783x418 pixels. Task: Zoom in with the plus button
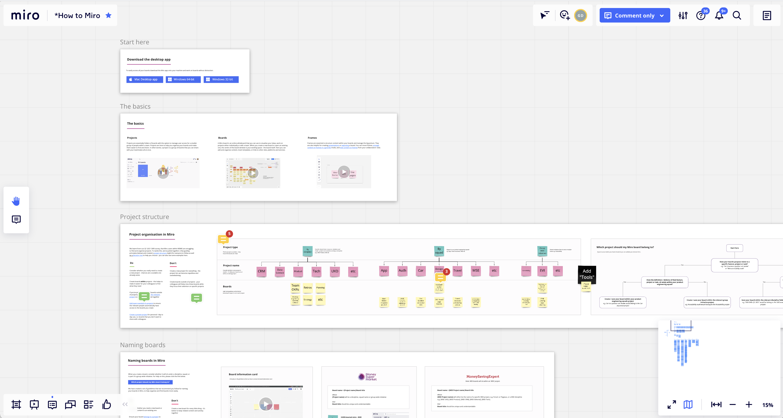point(749,405)
